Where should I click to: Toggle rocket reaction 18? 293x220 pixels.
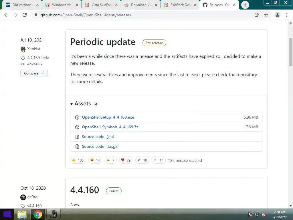click(x=142, y=160)
